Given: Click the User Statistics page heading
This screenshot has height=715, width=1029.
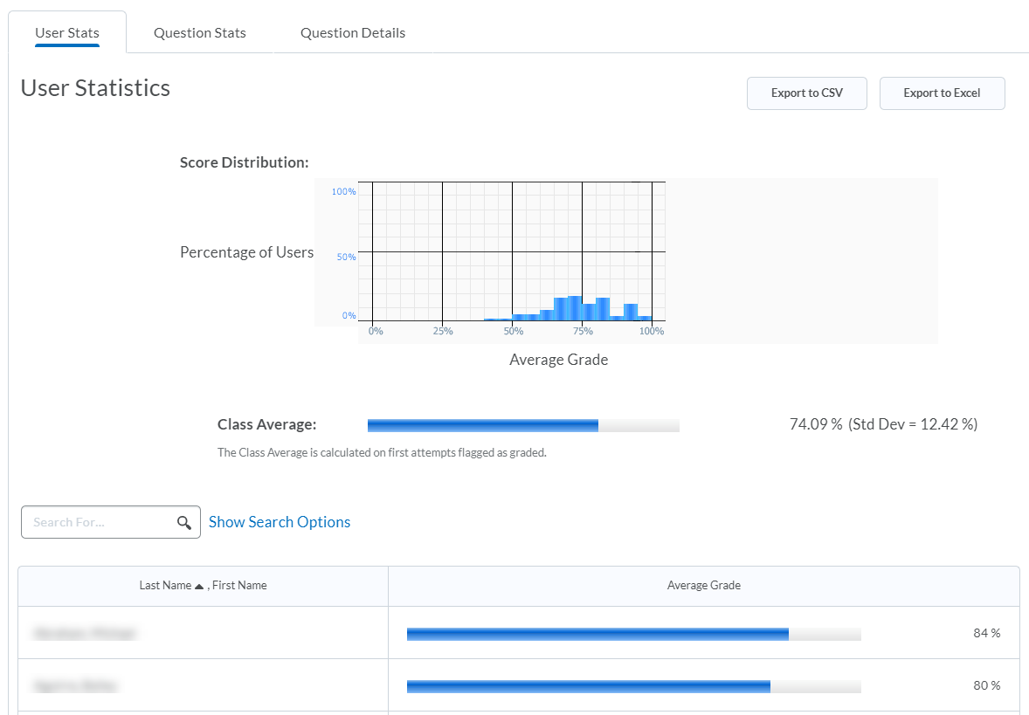Looking at the screenshot, I should (x=95, y=88).
